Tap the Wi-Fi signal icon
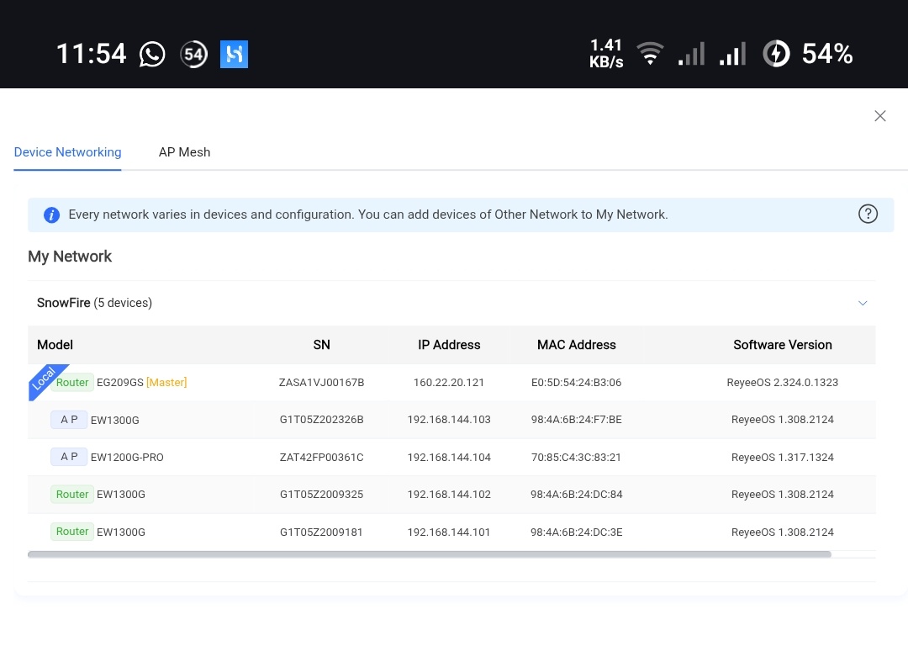This screenshot has height=657, width=908. click(x=650, y=53)
